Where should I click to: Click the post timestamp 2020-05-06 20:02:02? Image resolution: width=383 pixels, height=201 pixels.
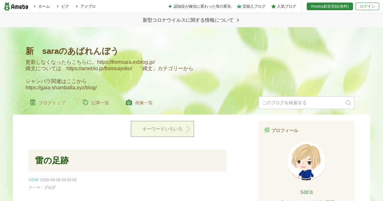tap(58, 180)
